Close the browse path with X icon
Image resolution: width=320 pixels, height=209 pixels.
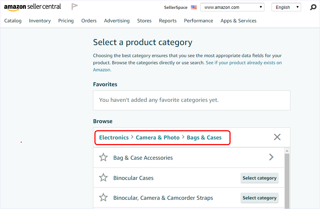tap(277, 137)
